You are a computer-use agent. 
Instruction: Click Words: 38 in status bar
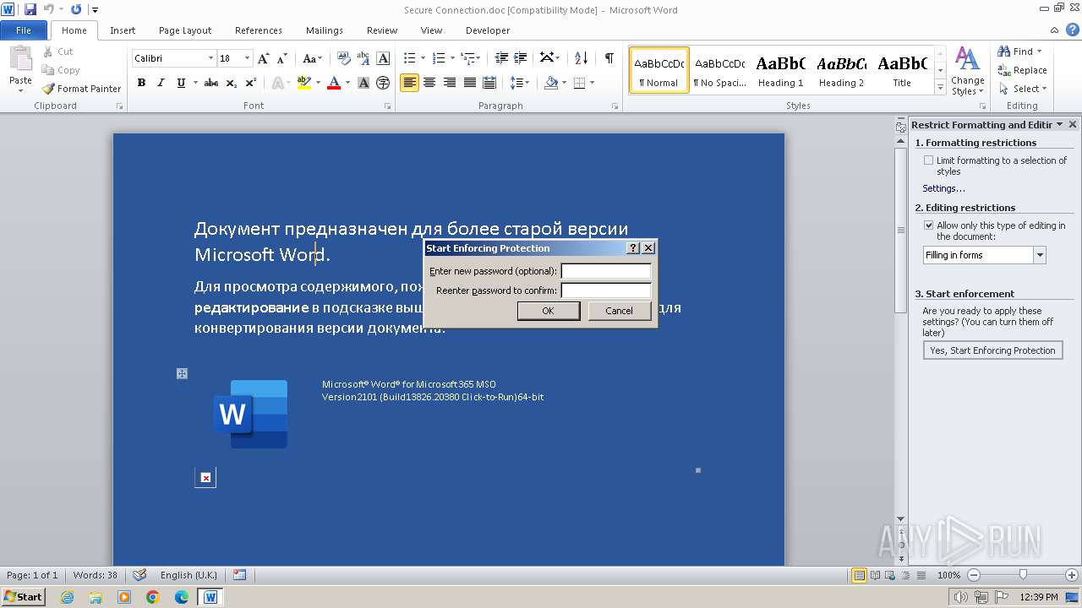96,575
